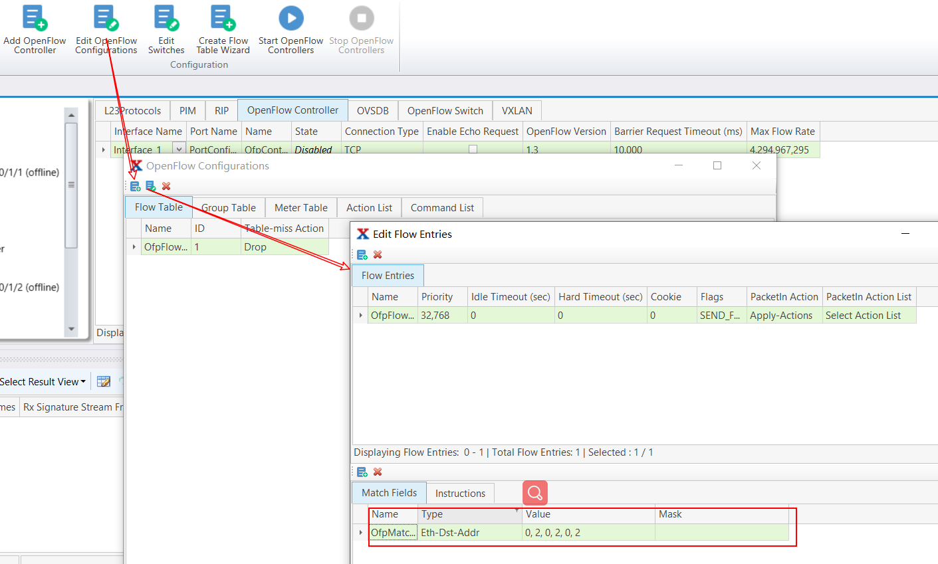
Task: Click scroll-down arrow of left panel scrollbar
Action: 71,329
